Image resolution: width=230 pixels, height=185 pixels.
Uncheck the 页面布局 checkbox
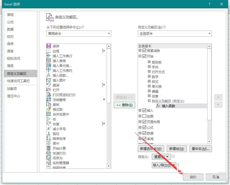tap(144, 122)
